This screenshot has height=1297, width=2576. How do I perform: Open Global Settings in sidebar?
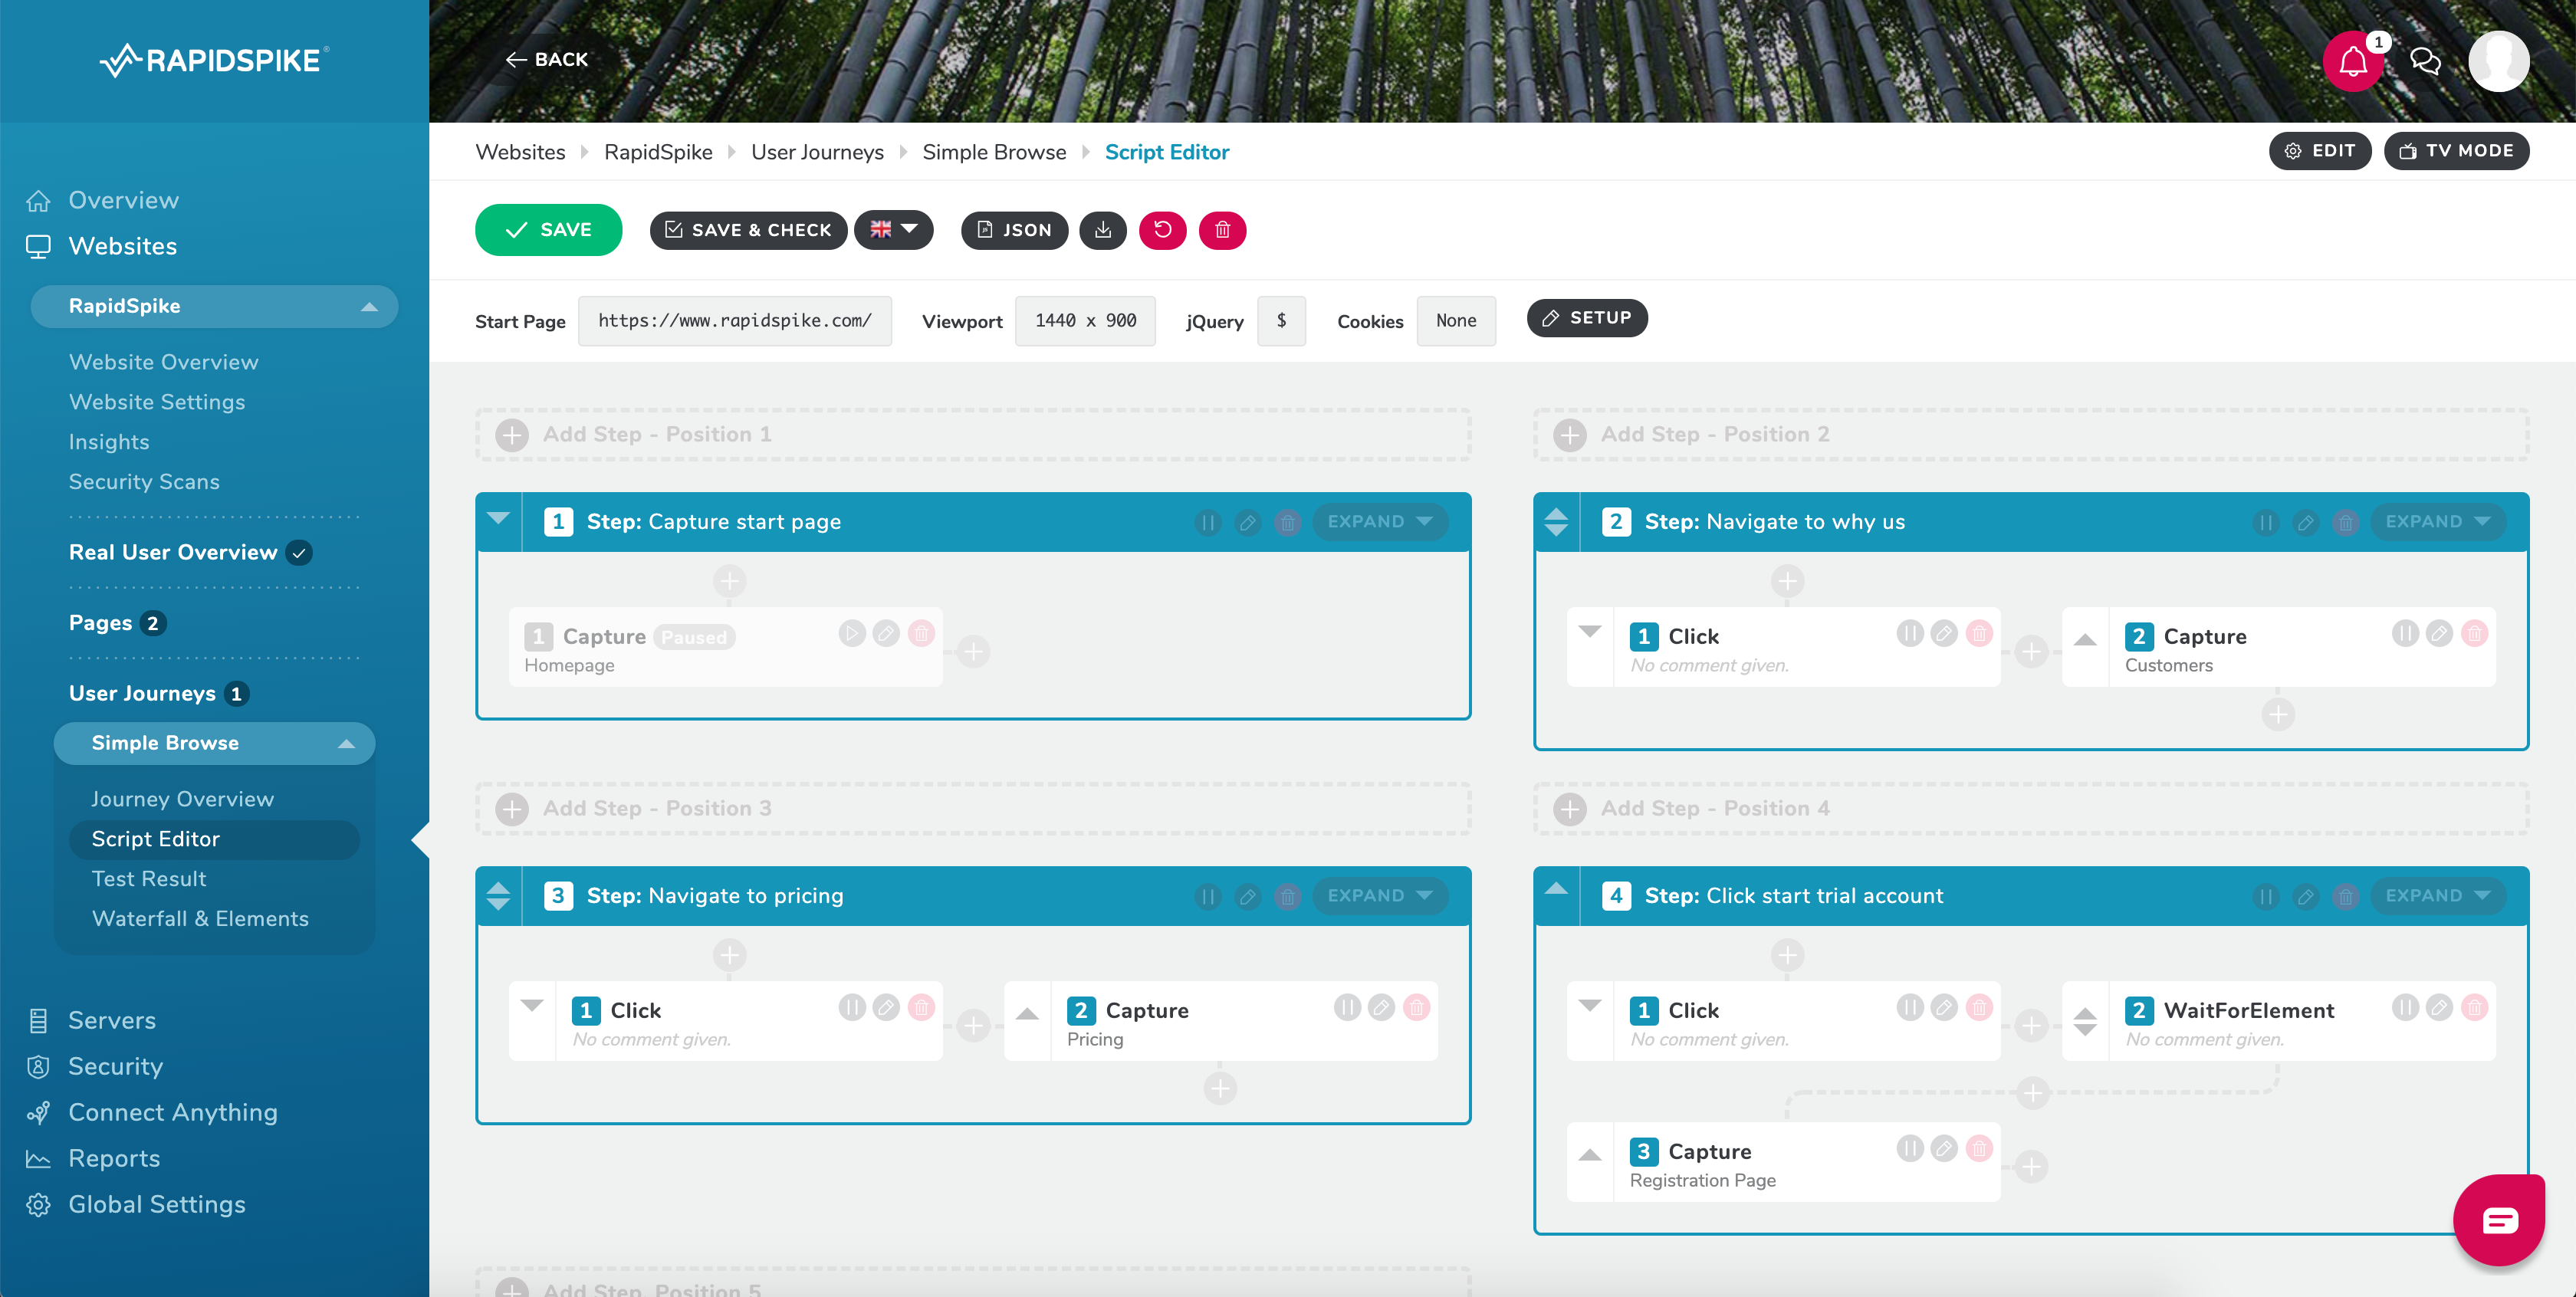pos(156,1204)
